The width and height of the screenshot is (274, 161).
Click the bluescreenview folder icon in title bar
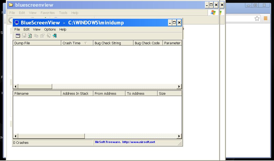(11, 5)
